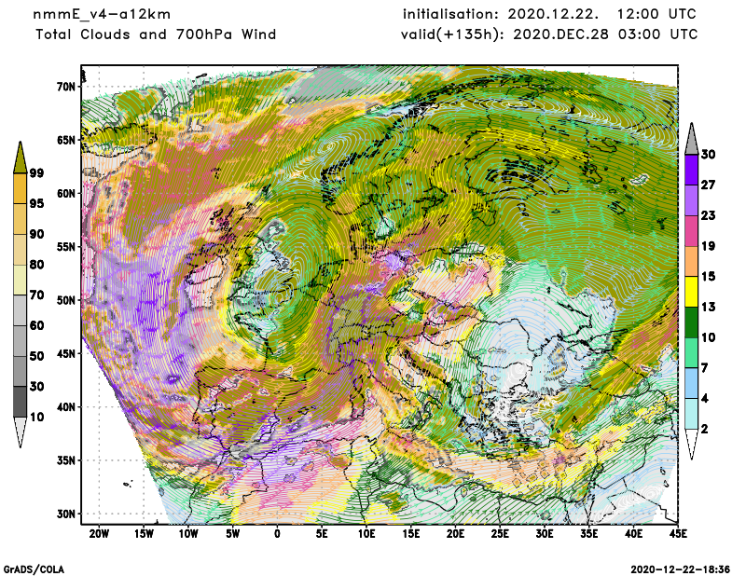Click the dark gray 10–30 cloud legend swatch

click(x=21, y=402)
